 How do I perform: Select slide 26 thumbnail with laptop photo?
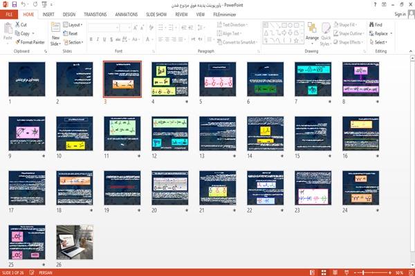click(x=75, y=242)
